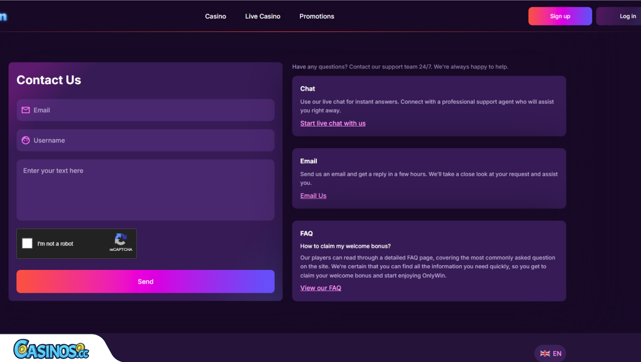Open the Promotions page
The width and height of the screenshot is (641, 362).
point(317,16)
